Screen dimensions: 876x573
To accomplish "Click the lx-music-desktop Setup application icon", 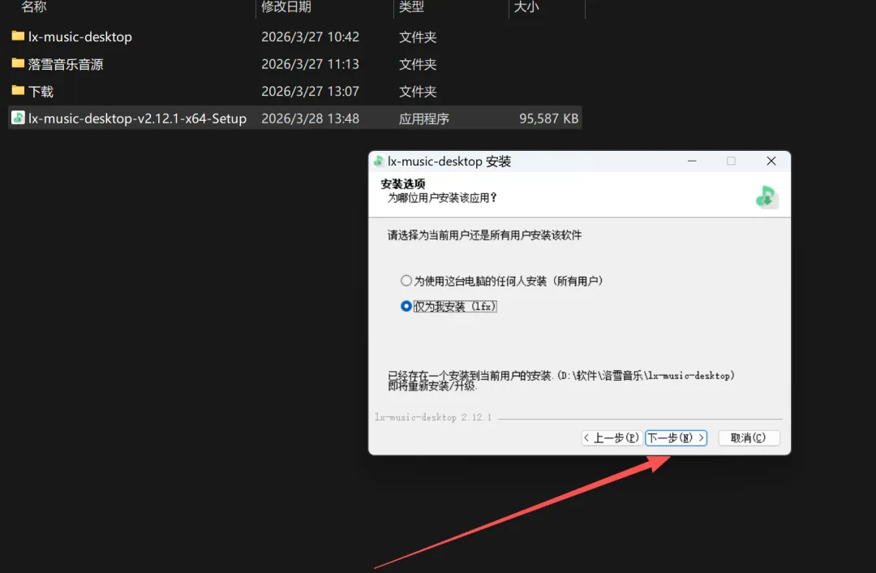I will [18, 118].
